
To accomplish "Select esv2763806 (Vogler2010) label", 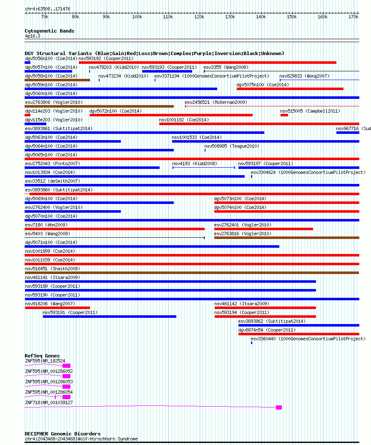I will click(54, 103).
